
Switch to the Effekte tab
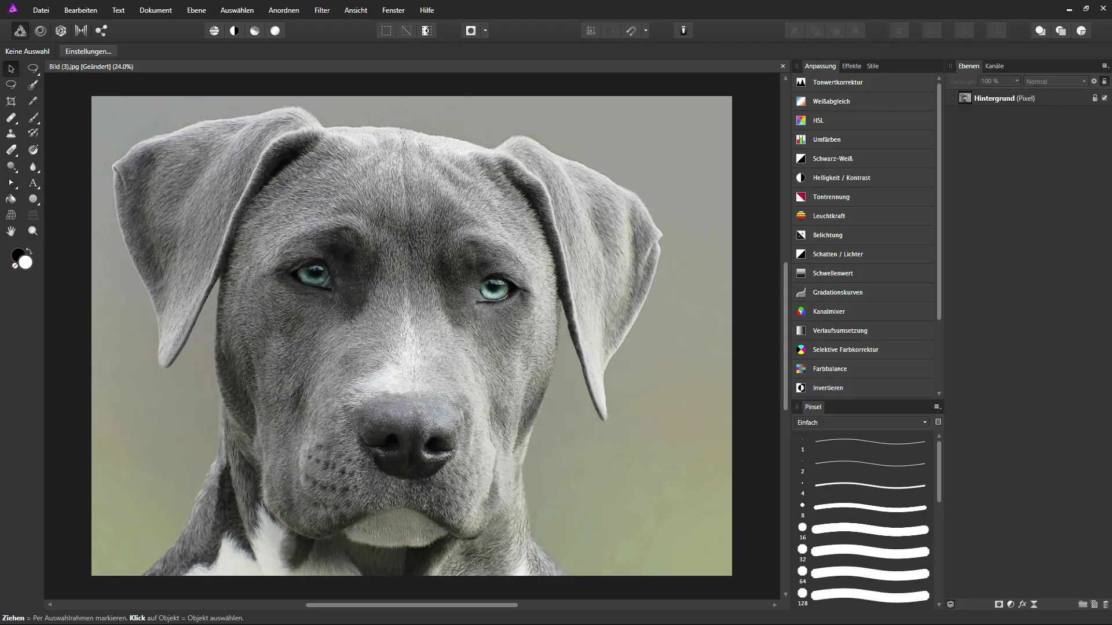click(x=851, y=66)
